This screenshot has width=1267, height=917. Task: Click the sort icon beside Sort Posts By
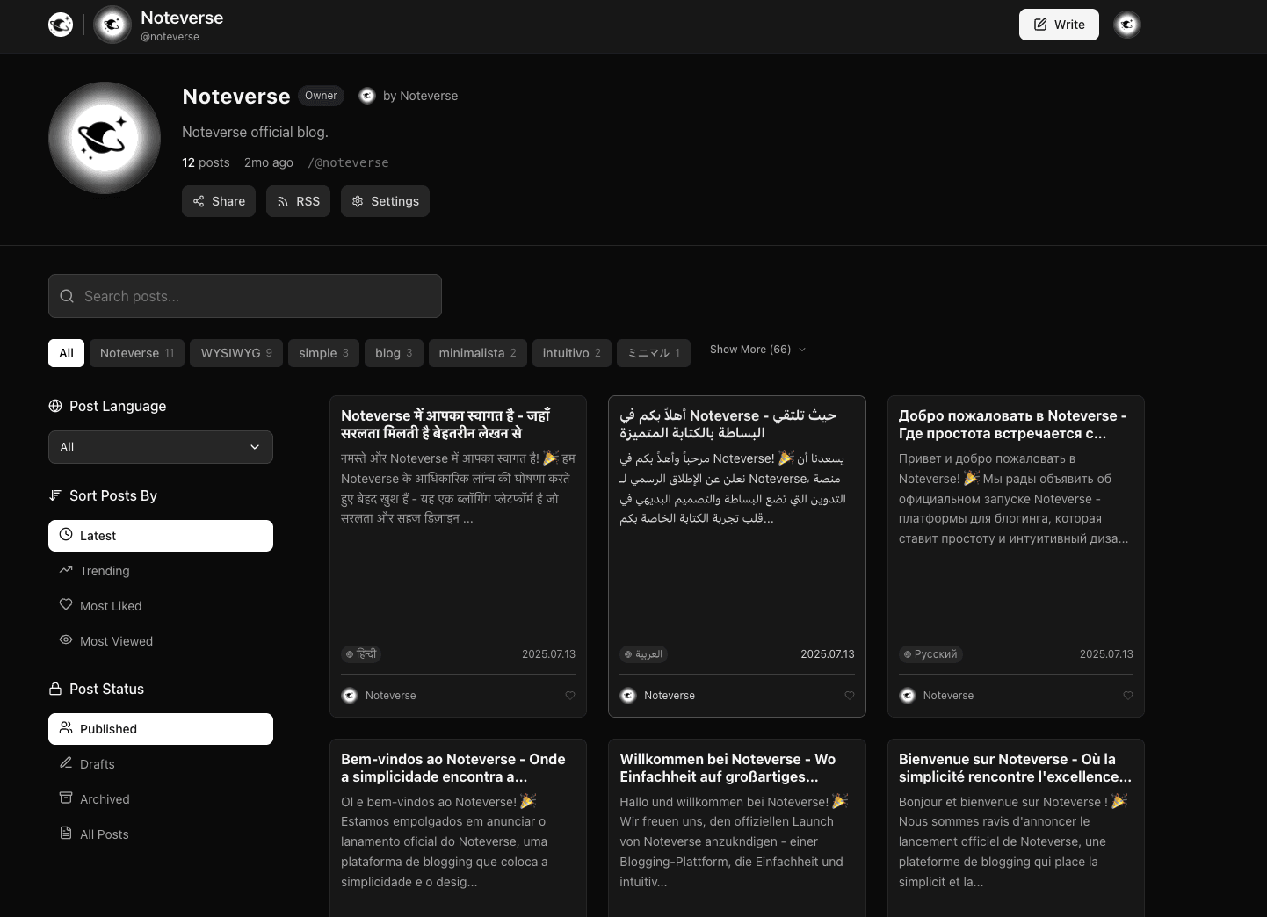point(55,495)
